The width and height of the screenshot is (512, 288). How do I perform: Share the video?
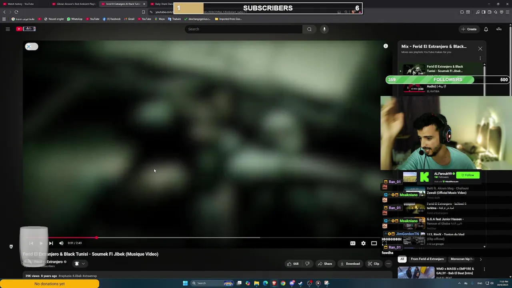325,264
